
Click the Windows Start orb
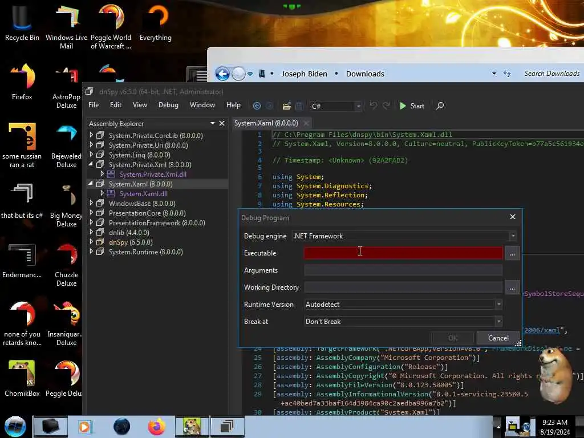pos(15,427)
